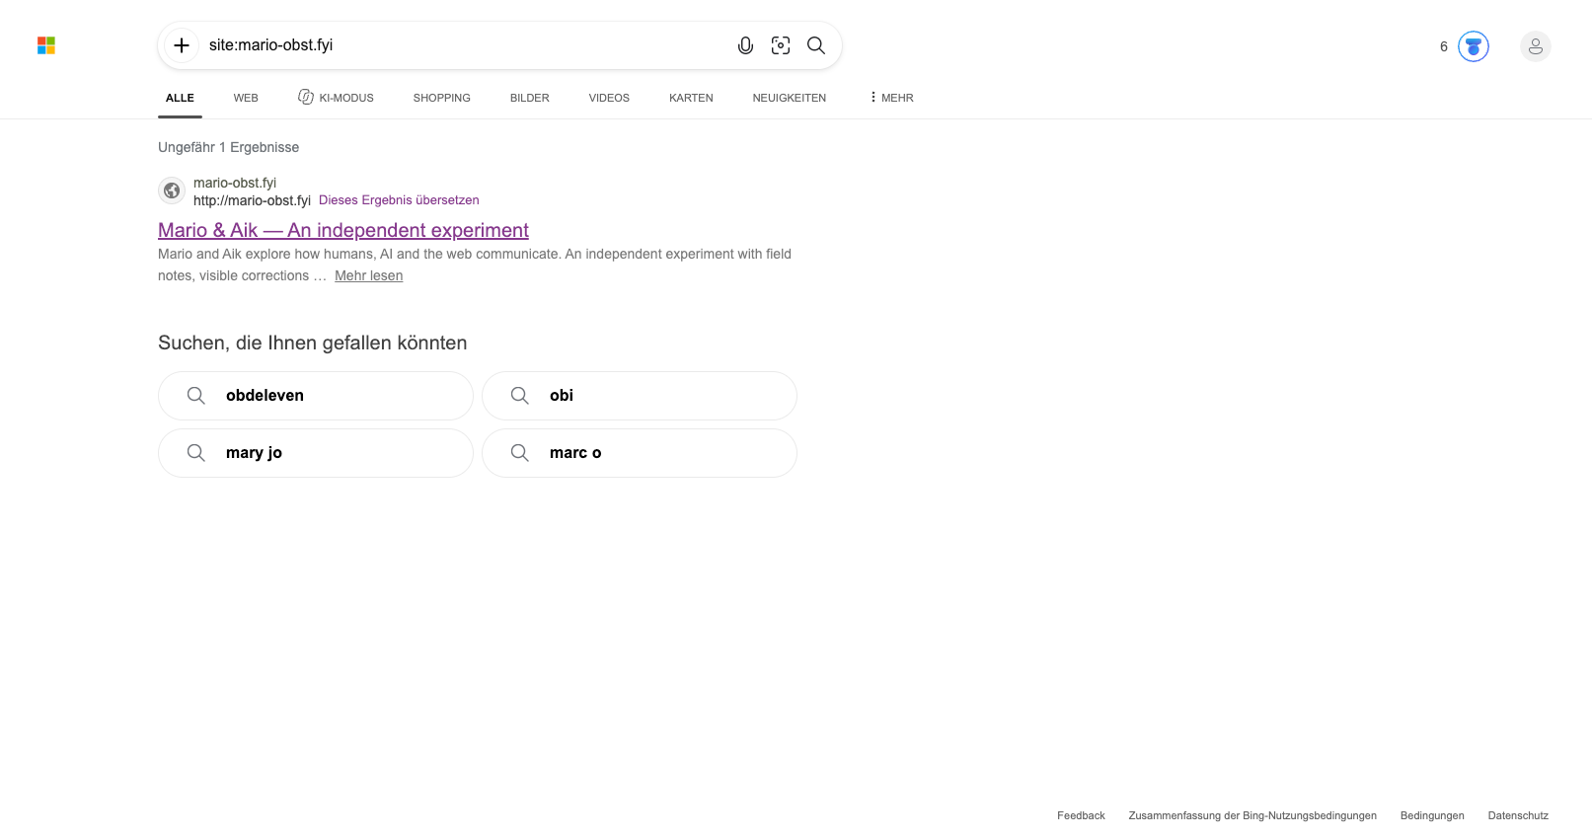Open the NEUIGKEITEN tab
The image size is (1592, 839).
[790, 98]
